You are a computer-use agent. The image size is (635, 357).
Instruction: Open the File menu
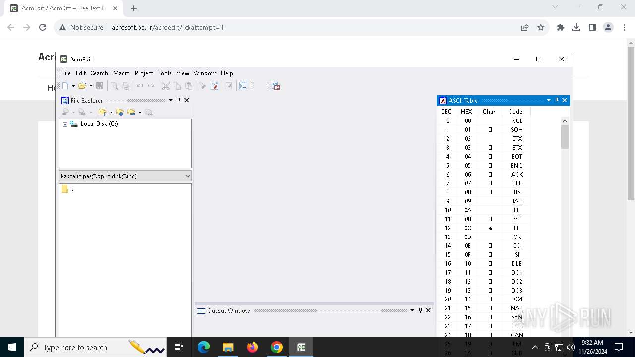(x=66, y=73)
